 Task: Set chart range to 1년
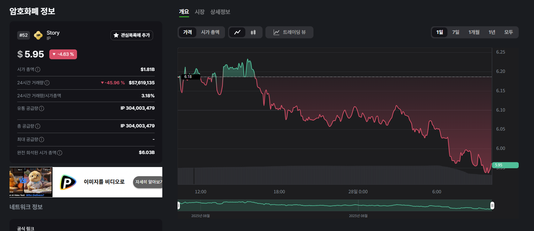[492, 32]
